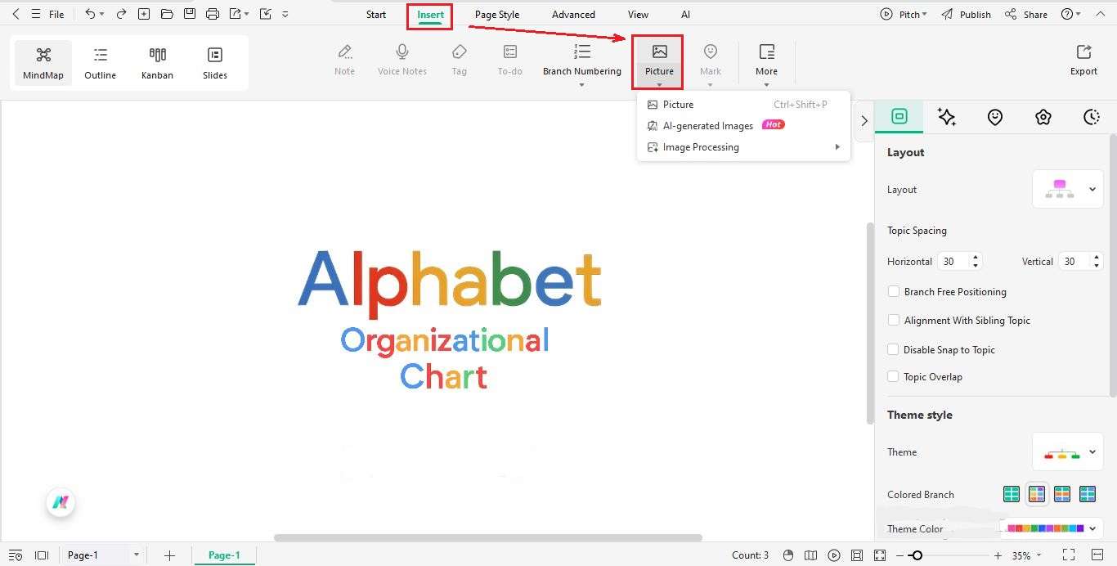Select the first Colored Branch style
This screenshot has width=1117, height=566.
(x=1012, y=494)
